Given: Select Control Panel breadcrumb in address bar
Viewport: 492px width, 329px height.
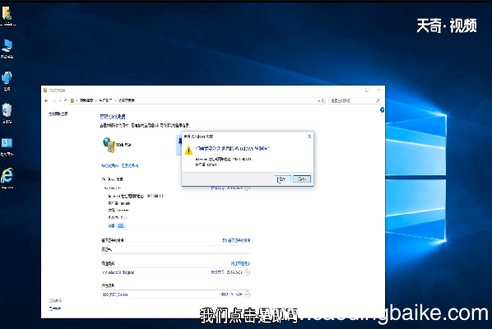Looking at the screenshot, I should tap(86, 100).
